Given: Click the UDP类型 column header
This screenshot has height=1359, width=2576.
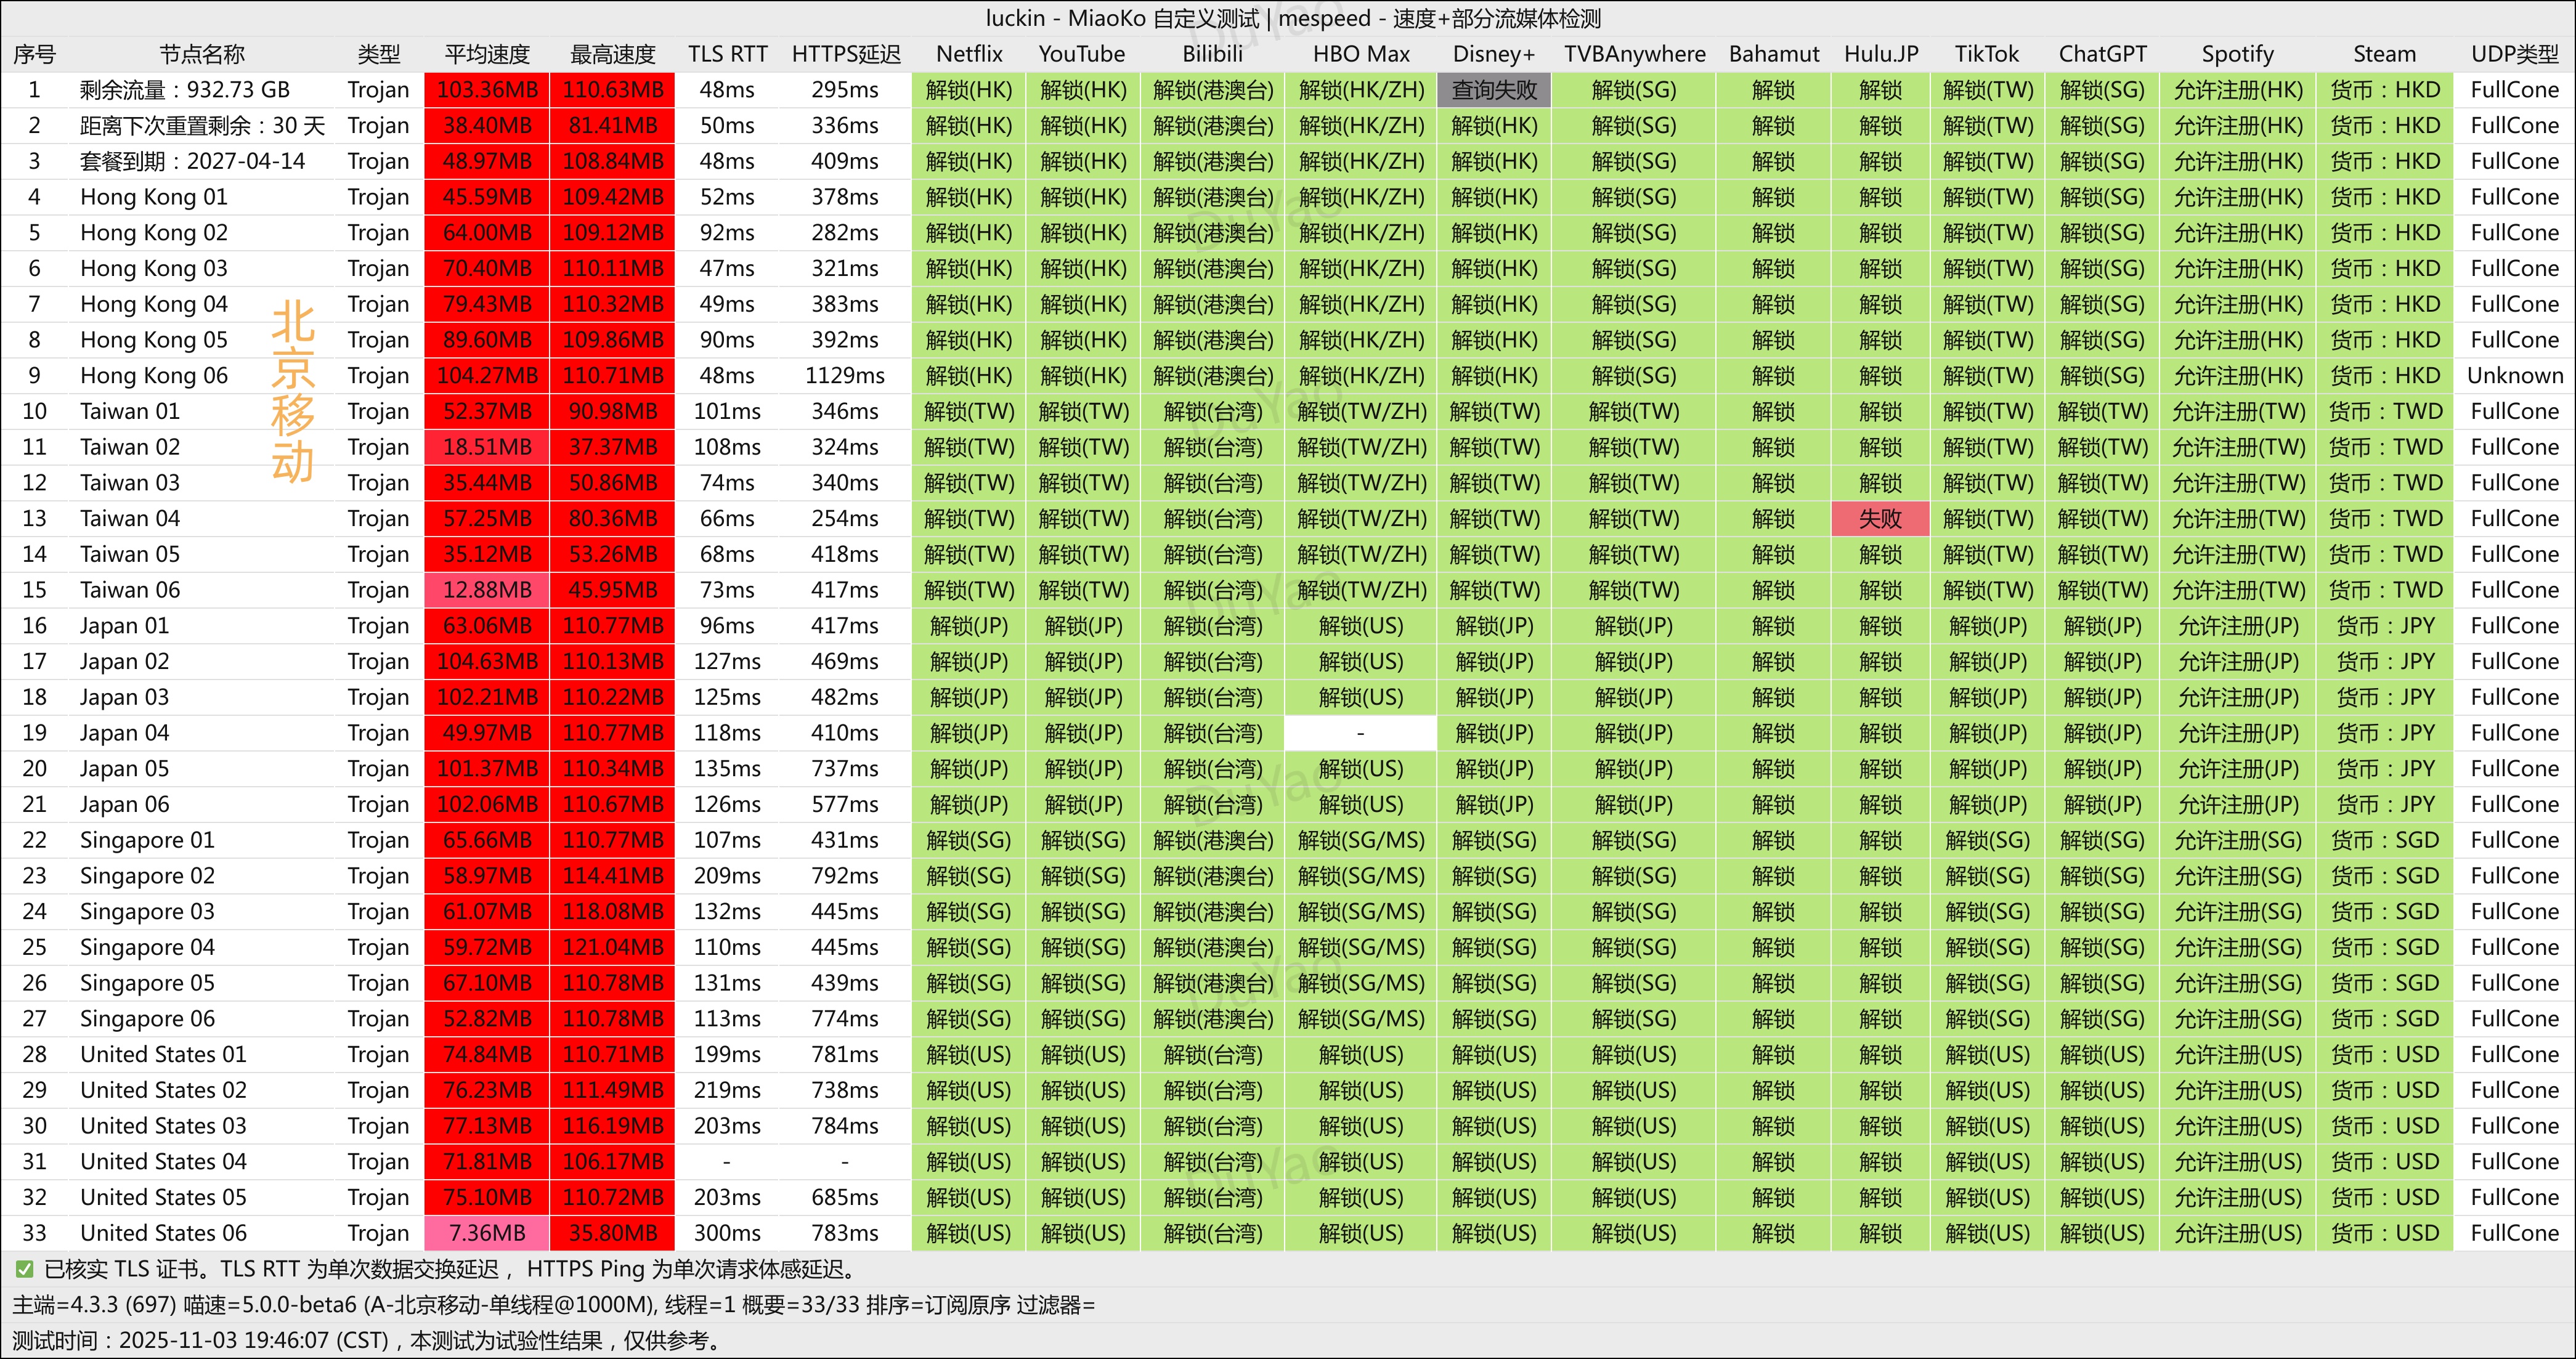Looking at the screenshot, I should pos(2514,54).
